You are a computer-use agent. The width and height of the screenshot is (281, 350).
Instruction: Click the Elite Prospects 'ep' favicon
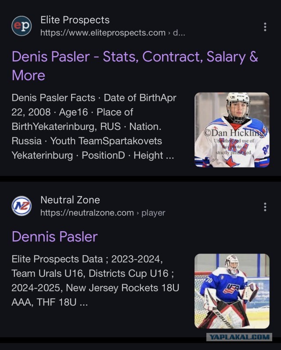(x=22, y=26)
